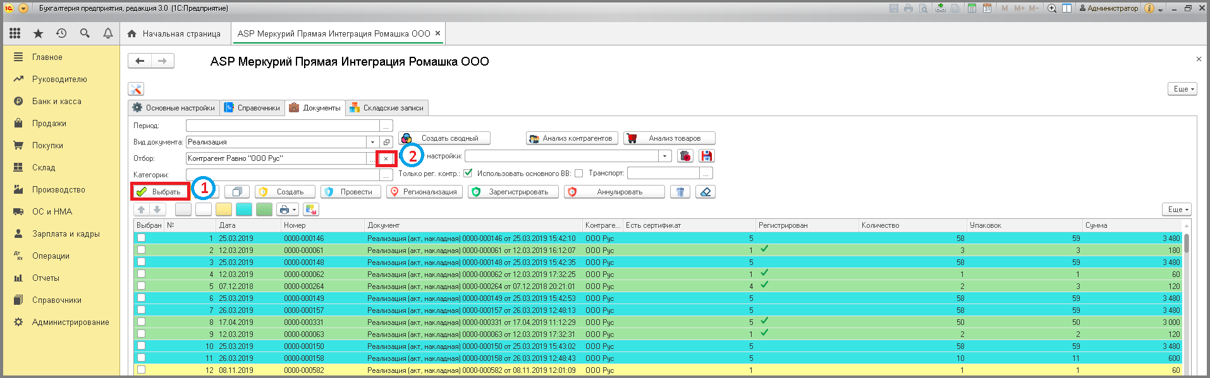The width and height of the screenshot is (1210, 378).
Task: Move selected row up with arrow icon
Action: pyautogui.click(x=141, y=210)
